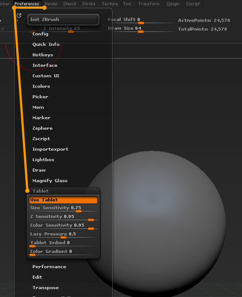Click the Init ZBrush button
Viewport: 242px width, 297px height.
click(x=63, y=20)
